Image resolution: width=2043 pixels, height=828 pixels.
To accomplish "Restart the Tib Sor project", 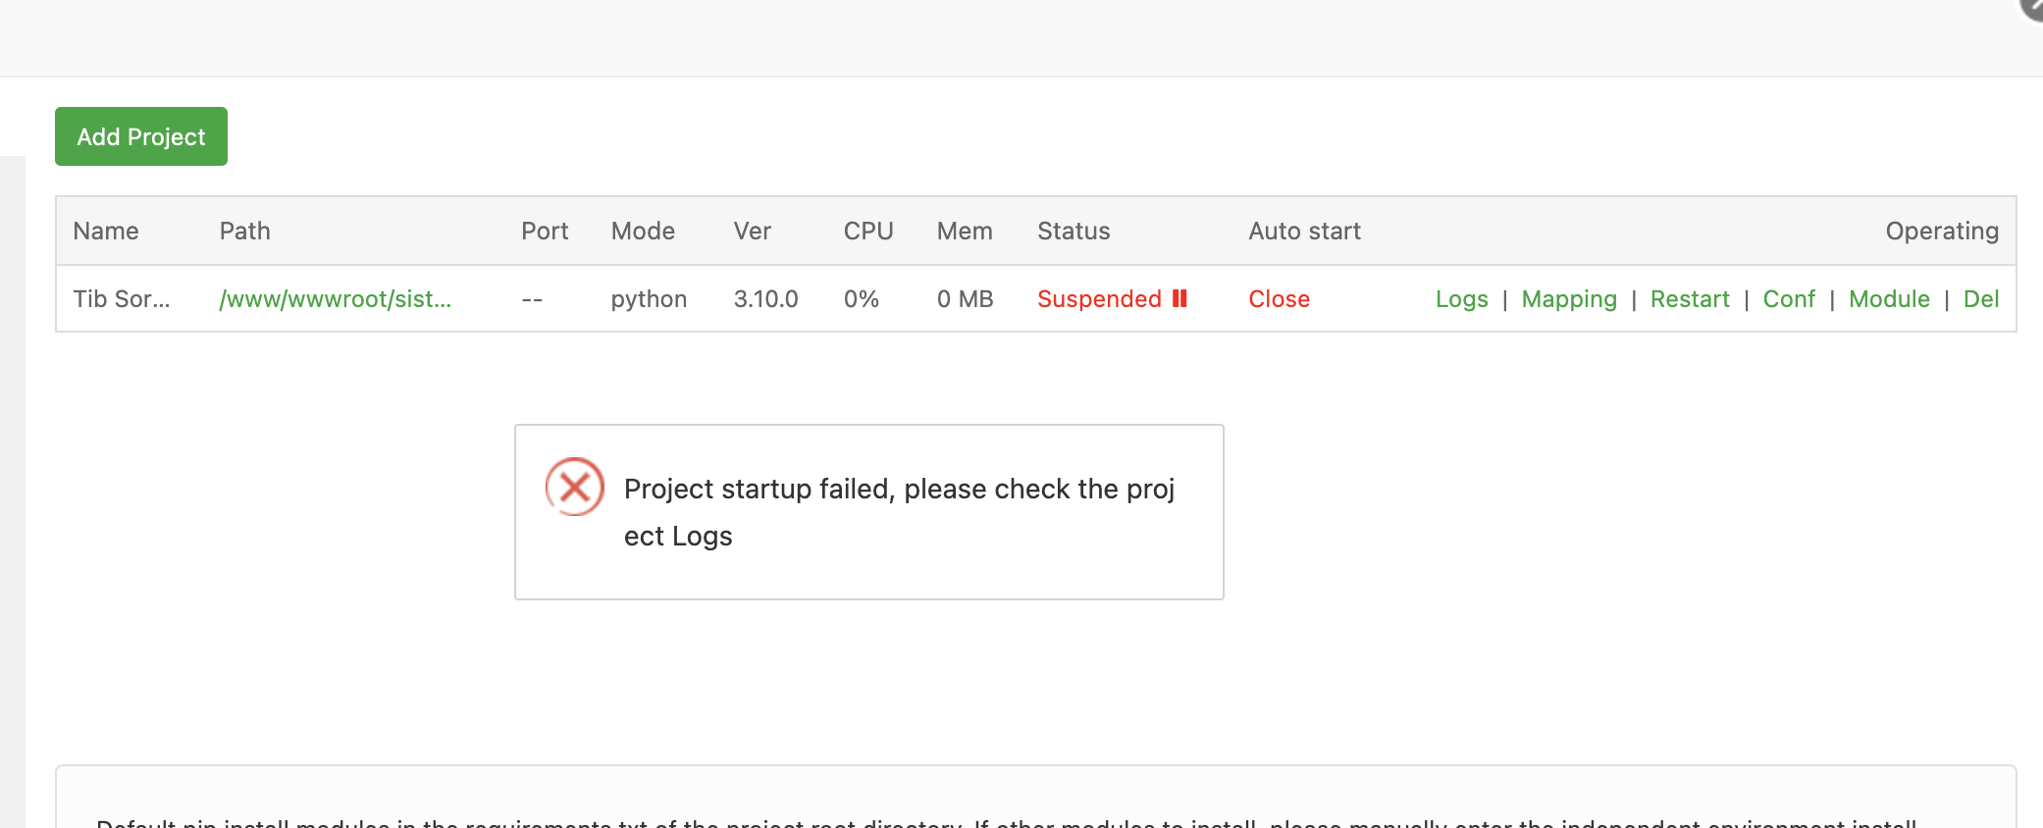I will 1689,299.
